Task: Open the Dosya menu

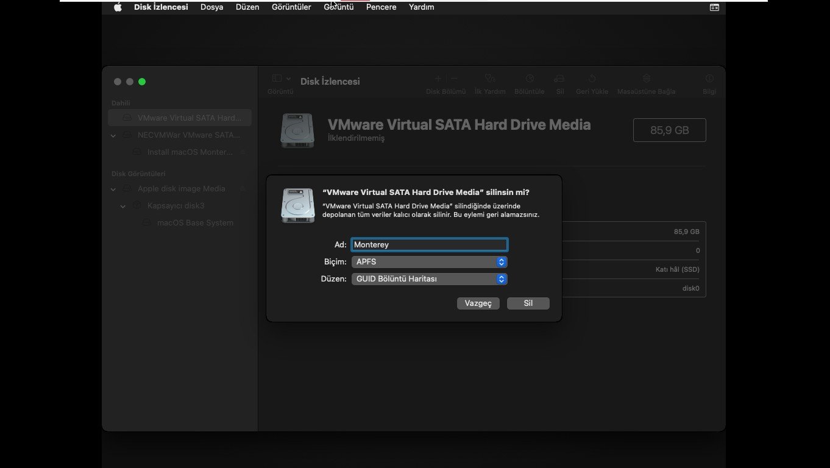Action: 211,7
